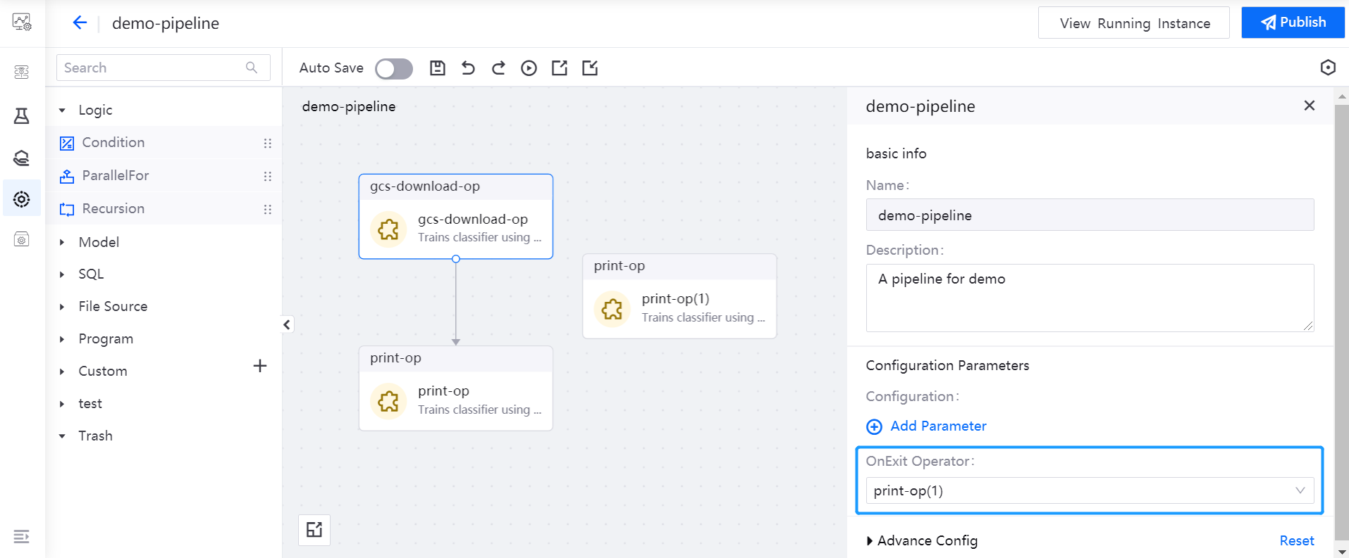1349x558 pixels.
Task: Expand the File Source category
Action: pos(62,307)
